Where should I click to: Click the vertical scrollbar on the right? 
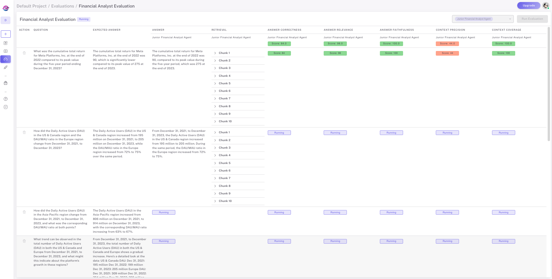click(549, 84)
